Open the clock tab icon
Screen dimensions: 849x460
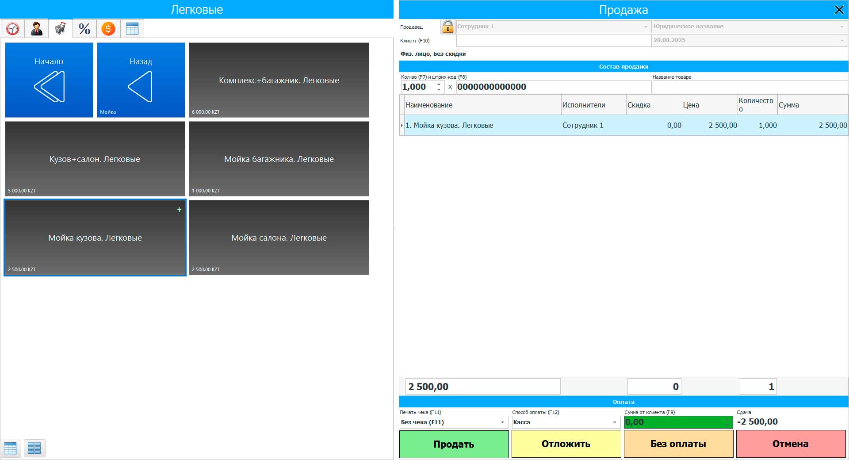pyautogui.click(x=12, y=29)
